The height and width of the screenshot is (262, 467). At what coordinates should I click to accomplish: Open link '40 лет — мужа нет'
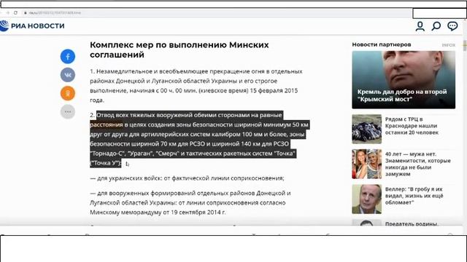(418, 164)
